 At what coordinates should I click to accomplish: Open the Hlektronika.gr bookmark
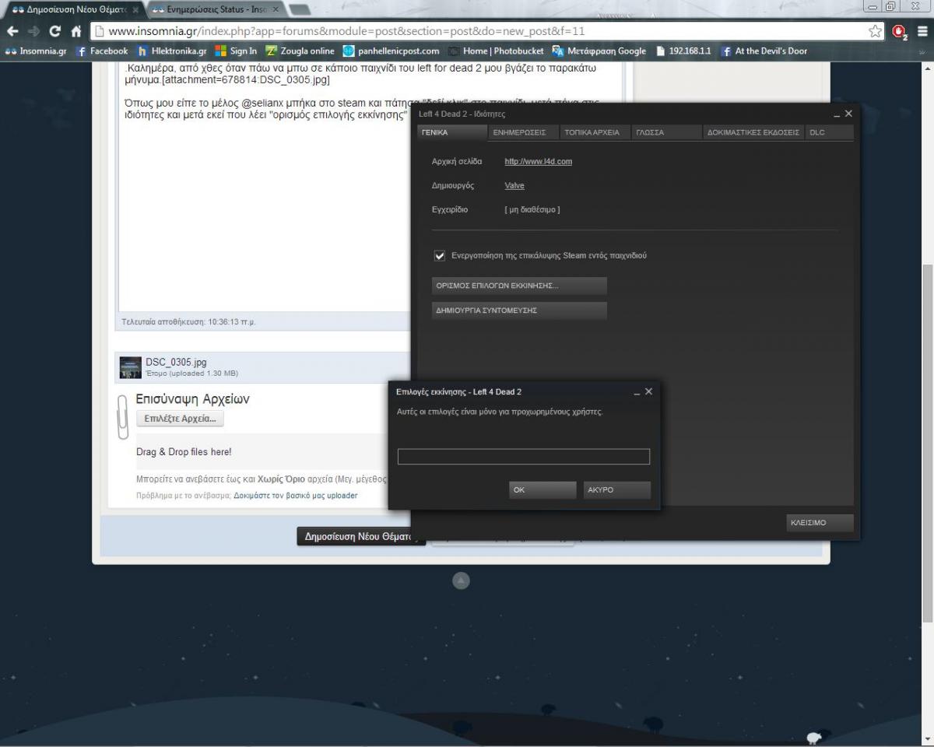[172, 51]
